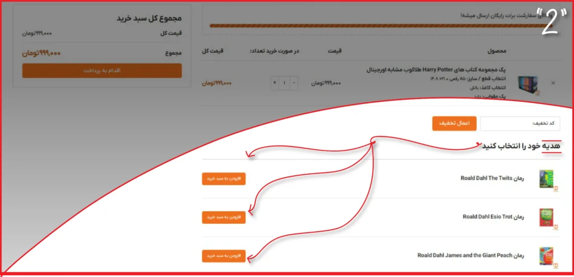Screen dimensions: 574x277
Task: Click the quantity field showing 1
Action: pos(284,83)
